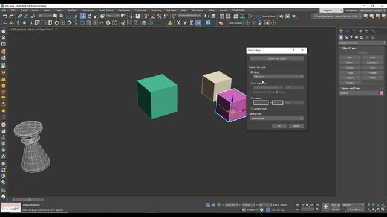Image resolution: width=387 pixels, height=217 pixels.
Task: Select the US Standard radio button
Action: pos(252,83)
